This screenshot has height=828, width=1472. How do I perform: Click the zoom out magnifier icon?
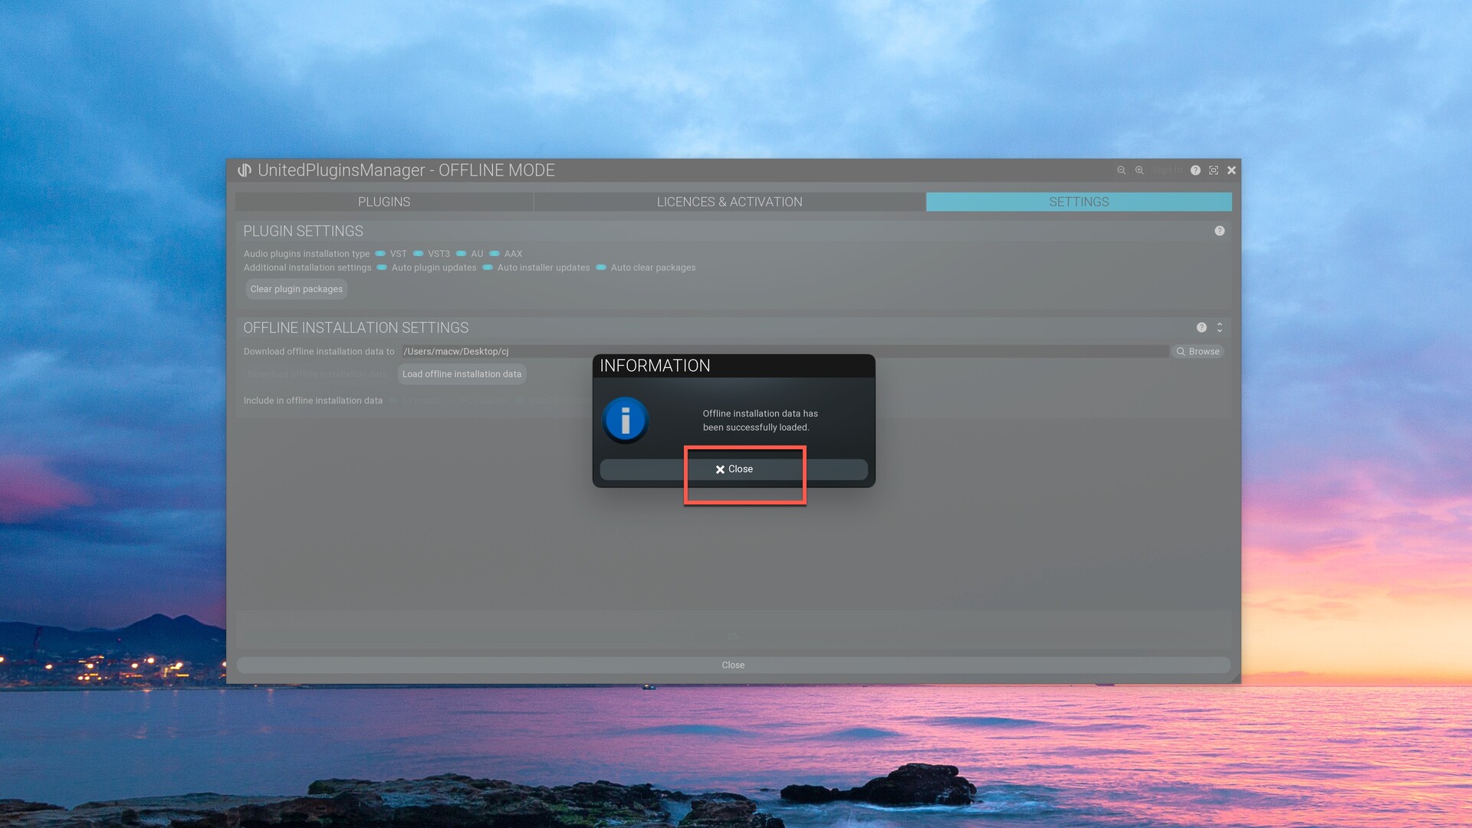click(1121, 170)
